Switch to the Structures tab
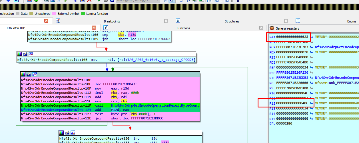 (x=232, y=21)
